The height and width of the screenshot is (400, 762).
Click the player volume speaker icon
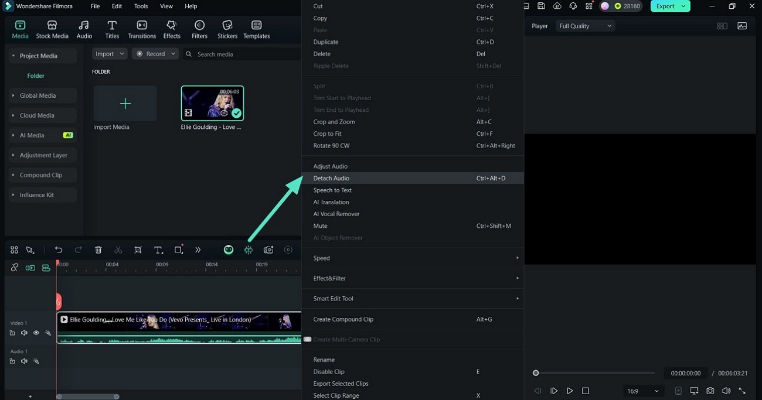pos(726,391)
